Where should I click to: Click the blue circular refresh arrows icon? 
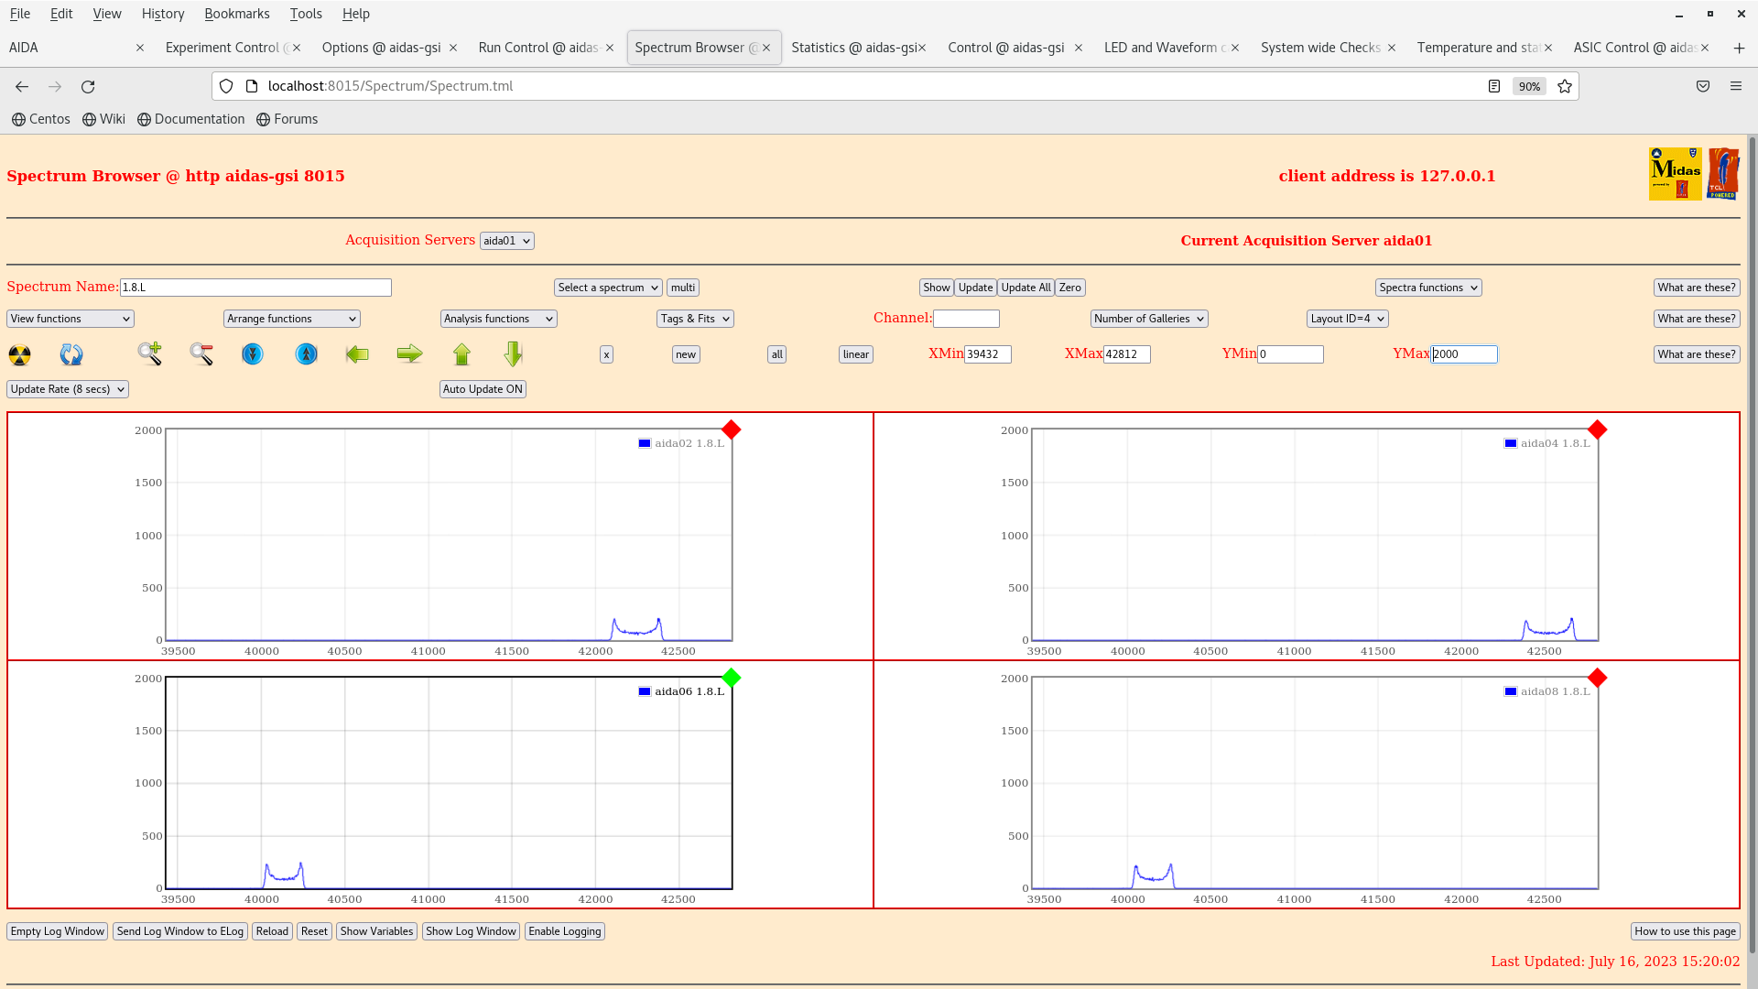coord(71,354)
